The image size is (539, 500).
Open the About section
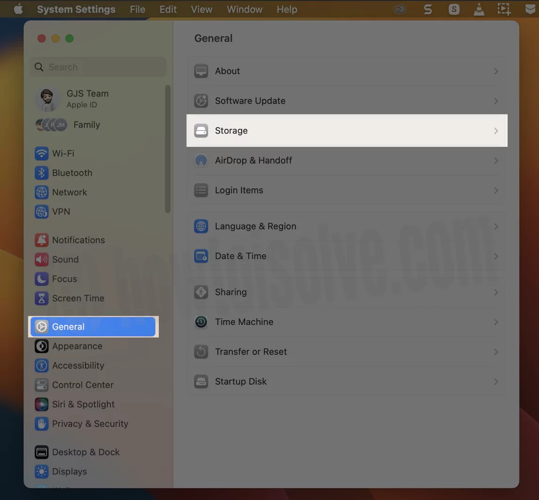coord(228,71)
